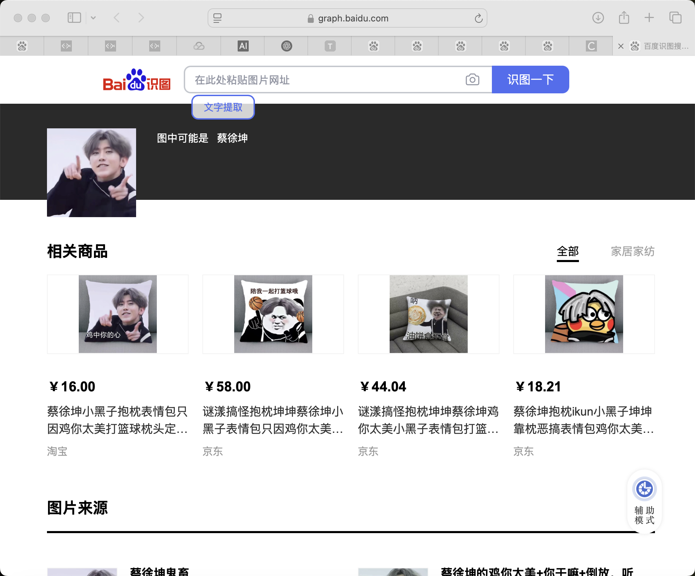695x576 pixels.
Task: Open the 蔡徐坤鬼畜 source link
Action: 160,572
